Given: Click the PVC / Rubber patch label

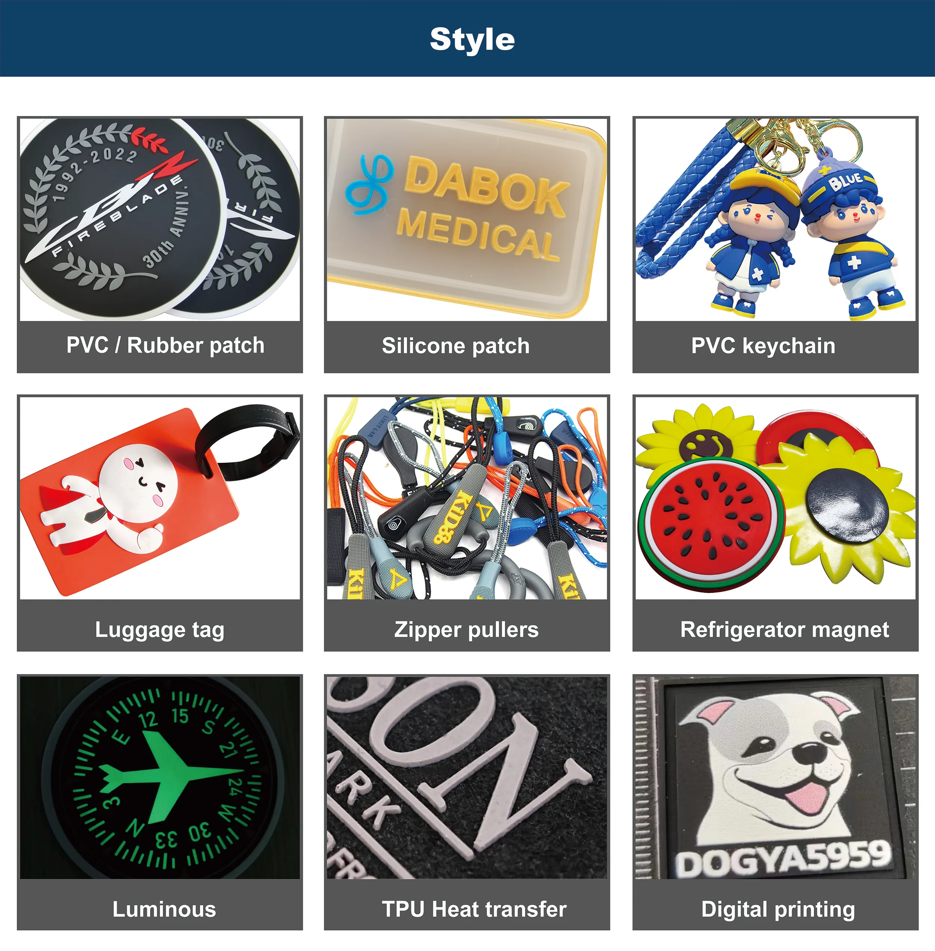Looking at the screenshot, I should coord(165,345).
